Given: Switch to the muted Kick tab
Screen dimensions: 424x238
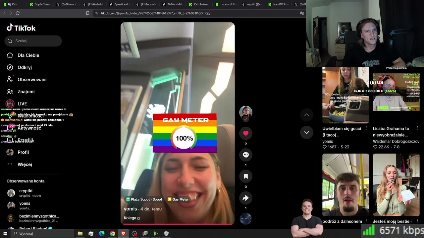Looking at the screenshot, I should [13, 4].
